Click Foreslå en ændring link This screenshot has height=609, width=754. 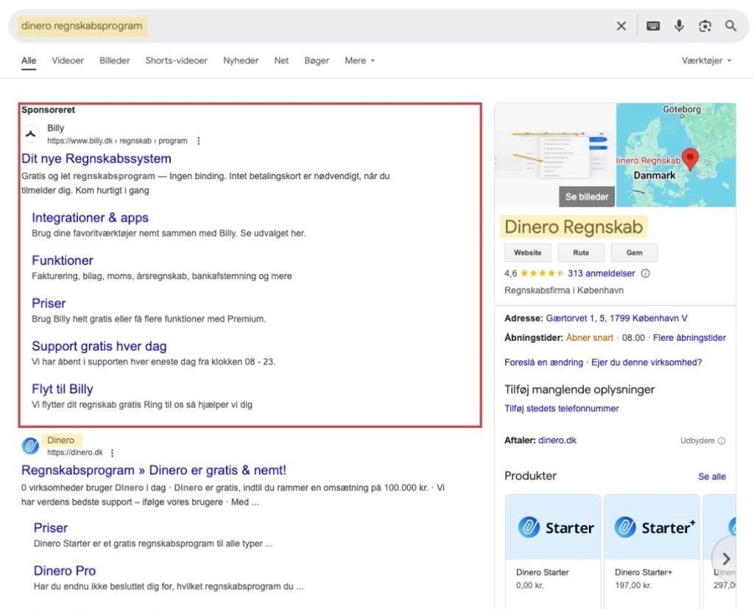pyautogui.click(x=543, y=362)
